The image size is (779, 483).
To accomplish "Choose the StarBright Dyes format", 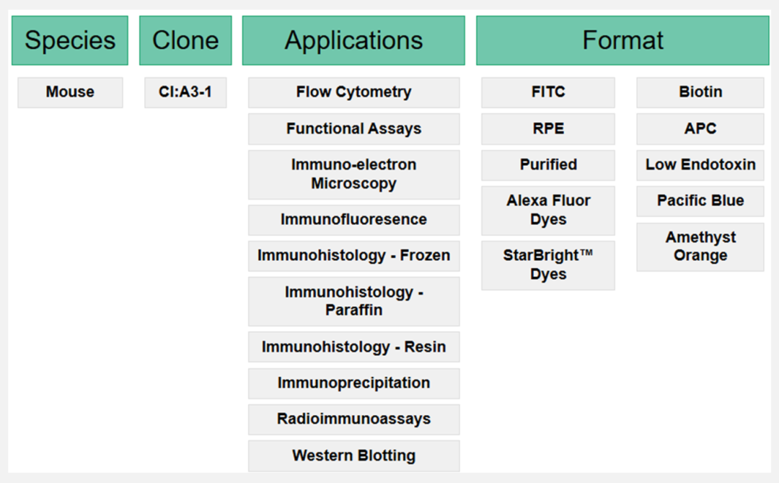I will point(548,265).
